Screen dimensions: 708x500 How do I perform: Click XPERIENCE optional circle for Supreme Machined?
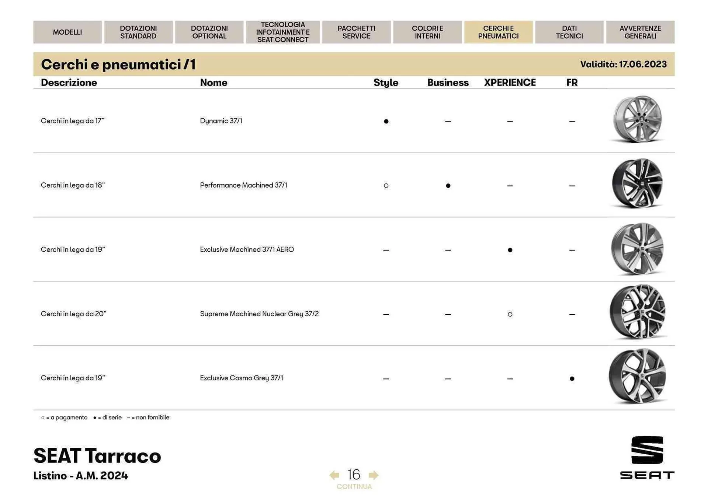coord(510,314)
